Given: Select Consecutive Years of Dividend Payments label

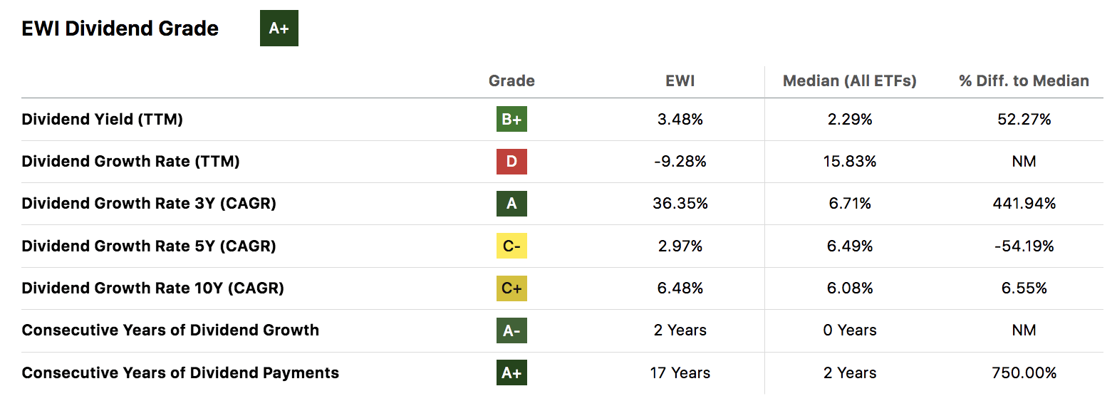Looking at the screenshot, I should 180,372.
